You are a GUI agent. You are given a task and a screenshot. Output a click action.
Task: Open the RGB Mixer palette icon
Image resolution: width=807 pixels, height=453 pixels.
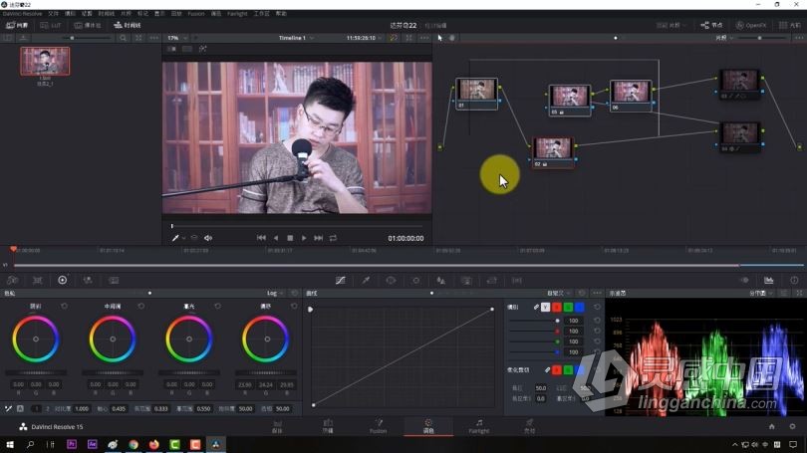point(88,280)
